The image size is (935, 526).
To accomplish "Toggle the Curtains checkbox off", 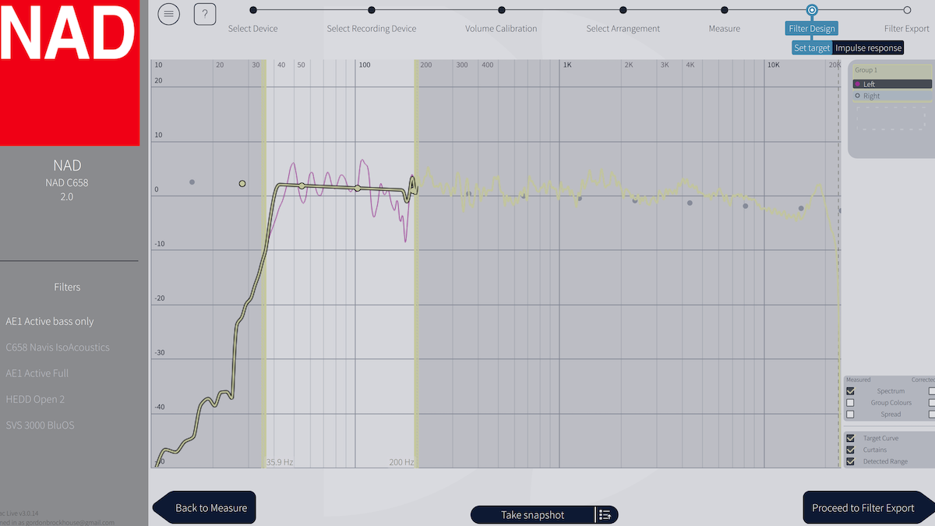I will tap(850, 450).
